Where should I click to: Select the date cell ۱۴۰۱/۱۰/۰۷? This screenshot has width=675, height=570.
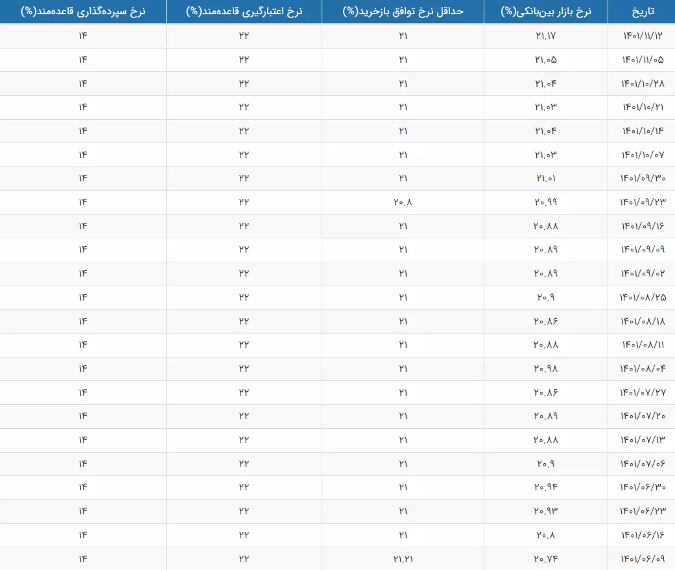coord(643,155)
